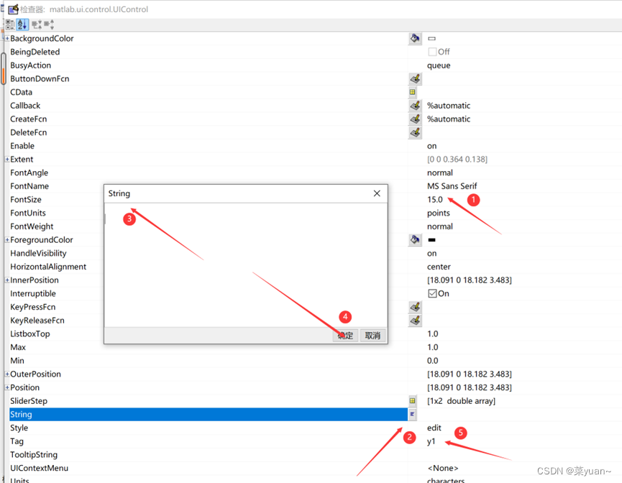Image resolution: width=622 pixels, height=483 pixels.
Task: Expand the OuterPosition property
Action: point(7,374)
